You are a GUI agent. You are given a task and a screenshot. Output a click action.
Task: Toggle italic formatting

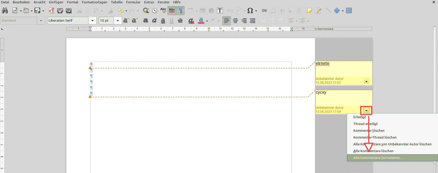click(154, 21)
